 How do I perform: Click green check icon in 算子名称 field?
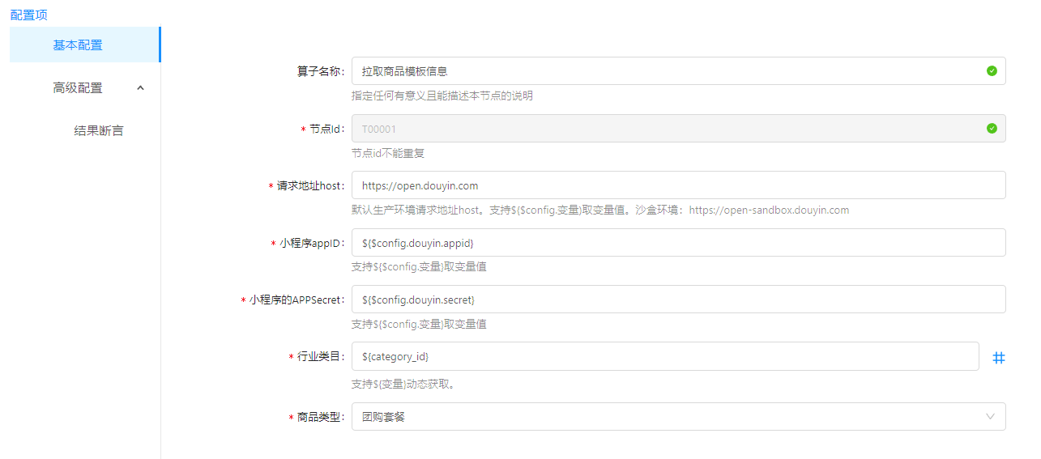pyautogui.click(x=992, y=71)
